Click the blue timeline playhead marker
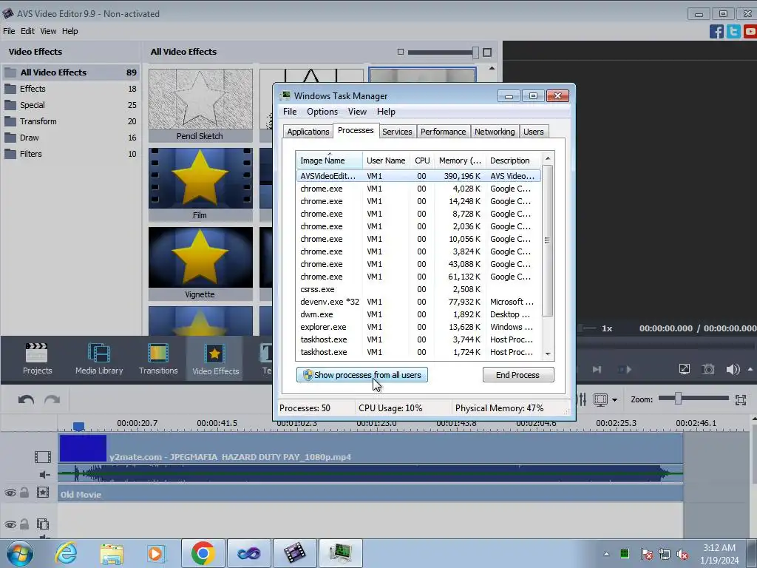 coord(78,426)
